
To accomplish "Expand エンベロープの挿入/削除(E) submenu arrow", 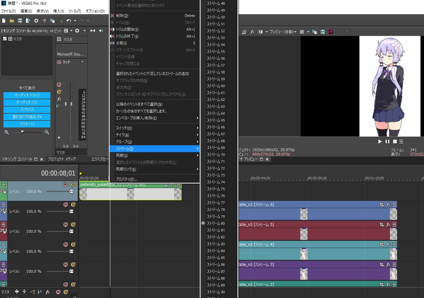I will click(x=198, y=118).
